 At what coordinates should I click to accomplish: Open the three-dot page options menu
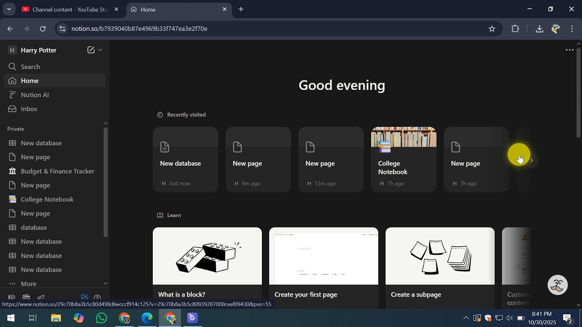click(569, 50)
